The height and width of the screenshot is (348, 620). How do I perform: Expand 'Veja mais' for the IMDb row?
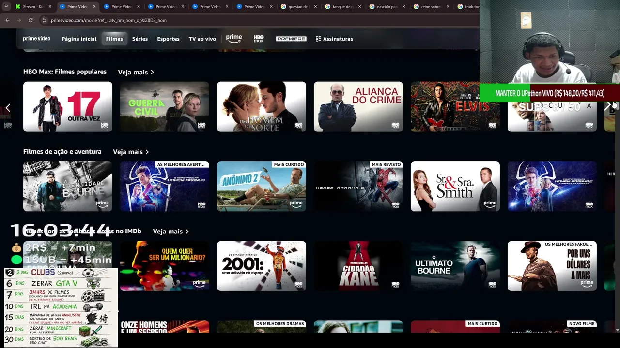point(171,232)
